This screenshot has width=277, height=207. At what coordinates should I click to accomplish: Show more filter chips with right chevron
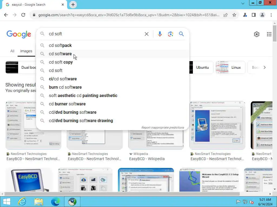click(x=265, y=67)
